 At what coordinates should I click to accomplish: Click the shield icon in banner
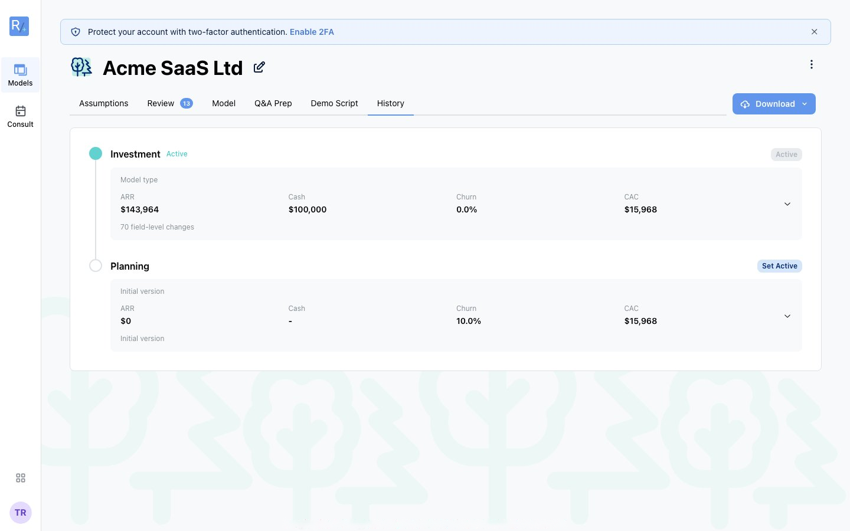76,32
